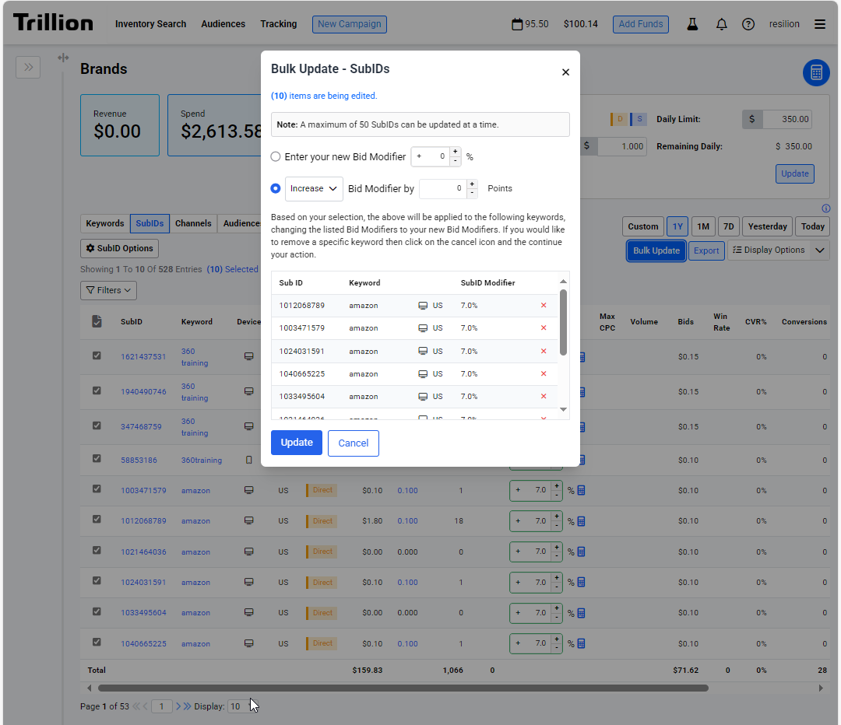Click the horizontal table scrollbar
Screen dimensions: 841x725
point(403,688)
